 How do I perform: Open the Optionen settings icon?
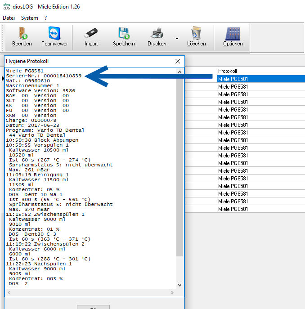point(233,34)
